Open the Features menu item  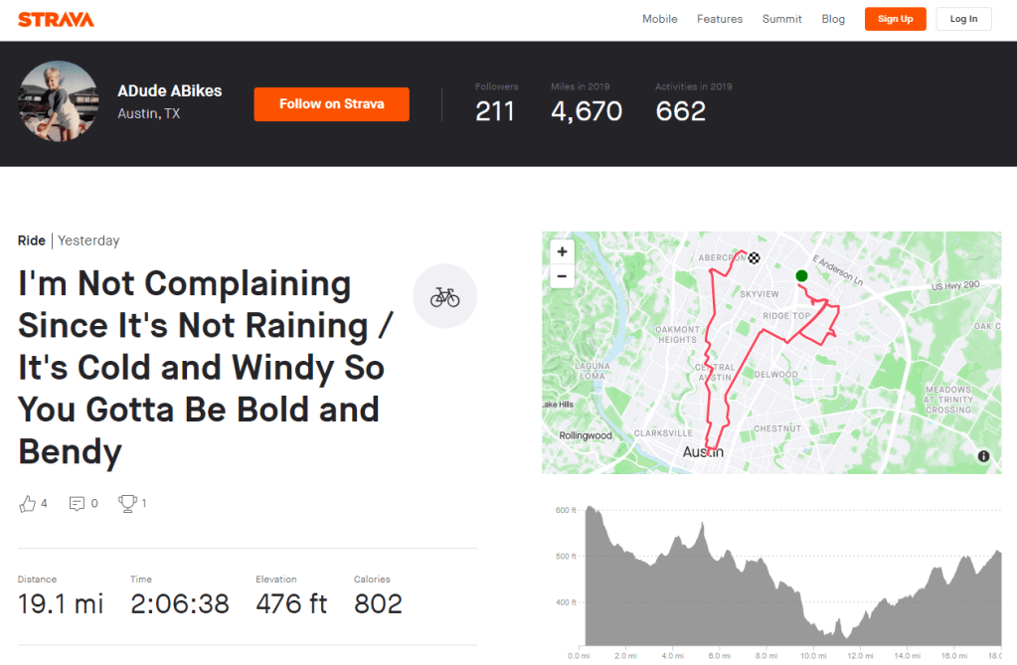tap(720, 19)
